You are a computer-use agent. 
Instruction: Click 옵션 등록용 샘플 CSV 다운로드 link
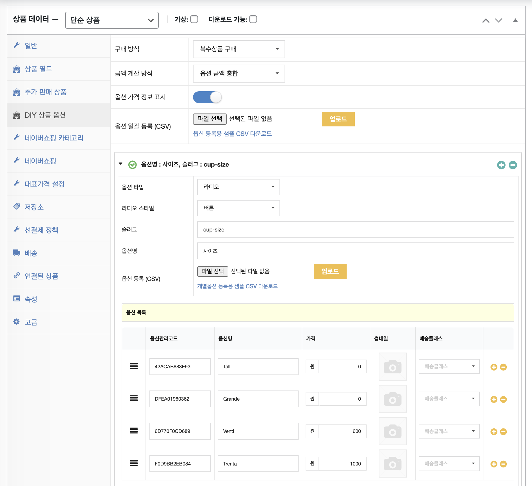pos(232,134)
